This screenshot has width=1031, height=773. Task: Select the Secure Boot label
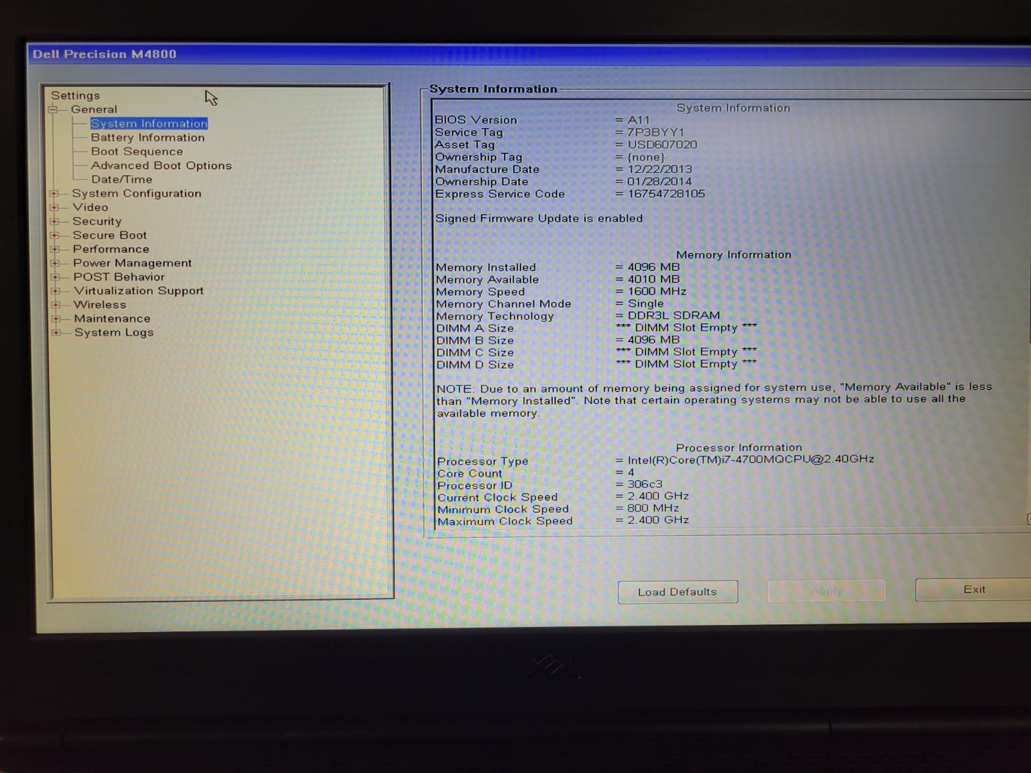coord(110,235)
